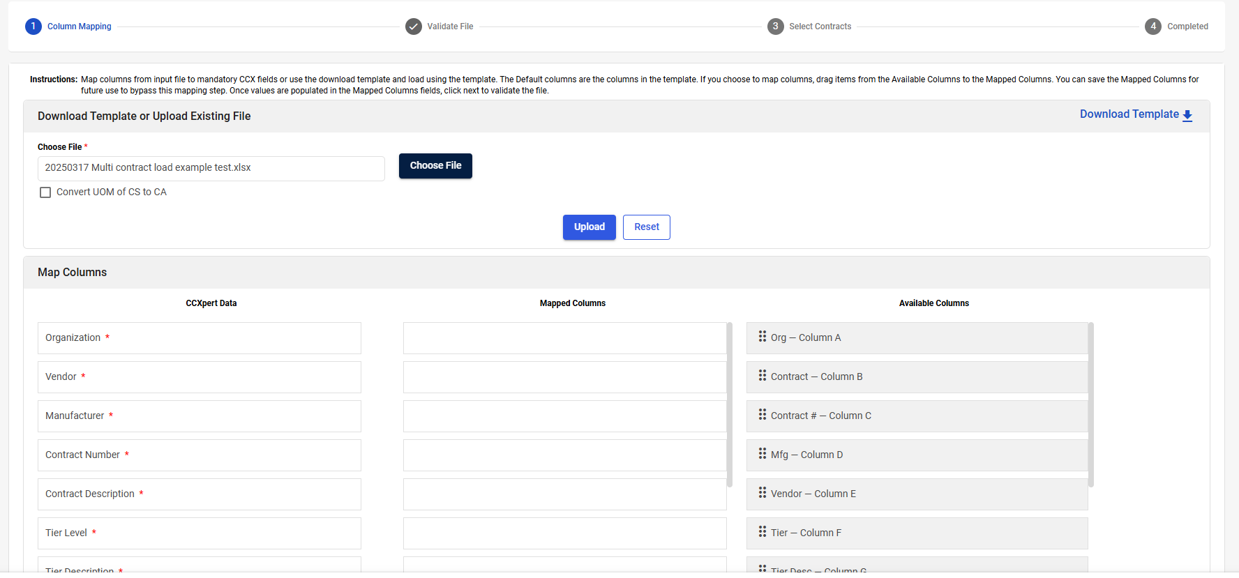This screenshot has width=1239, height=578.
Task: Click the Validate File checkmark step icon
Action: click(414, 26)
